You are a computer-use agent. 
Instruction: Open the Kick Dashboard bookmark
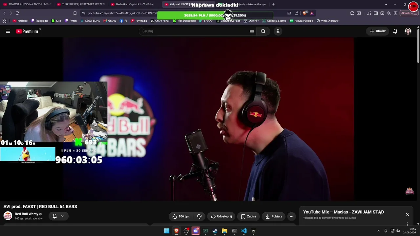pyautogui.click(x=184, y=21)
